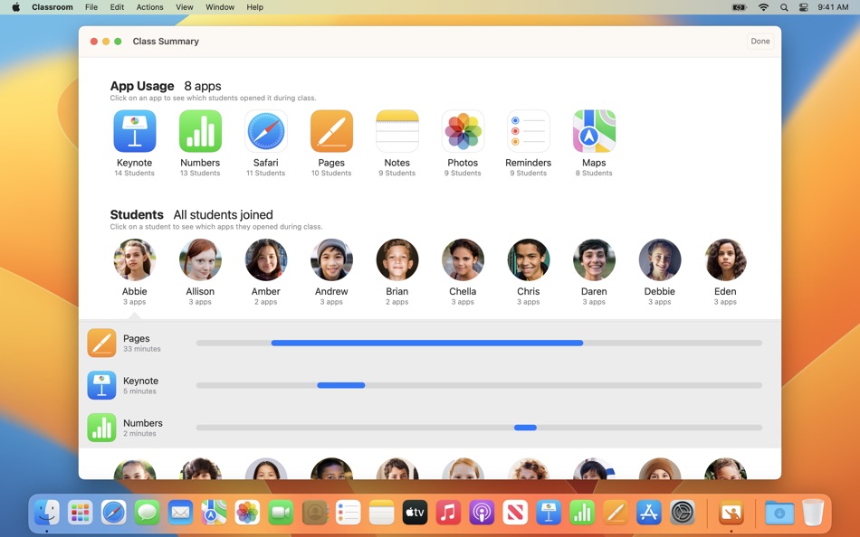Launch Messages from the Dock
Image resolution: width=860 pixels, height=537 pixels.
(147, 513)
